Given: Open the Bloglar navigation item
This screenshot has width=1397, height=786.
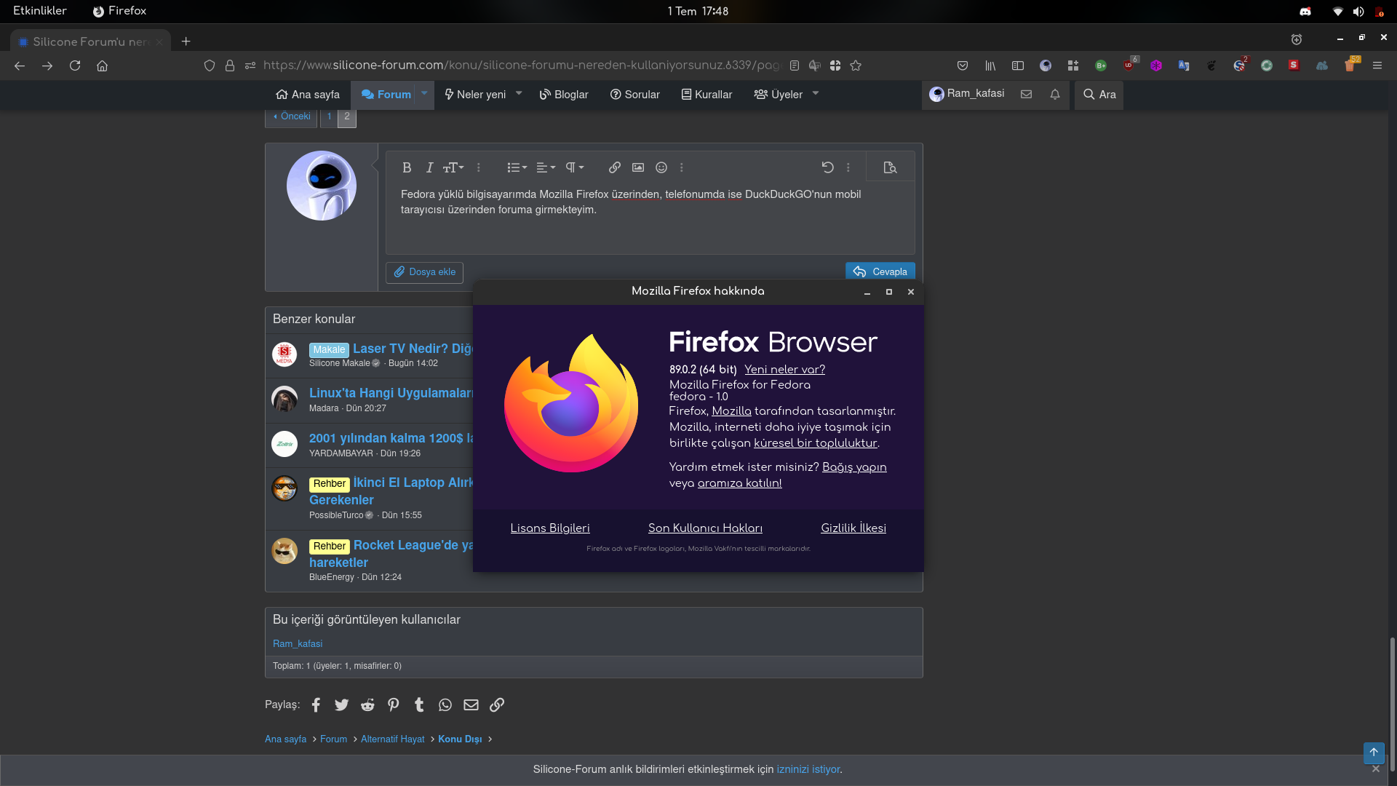Looking at the screenshot, I should coord(564,95).
